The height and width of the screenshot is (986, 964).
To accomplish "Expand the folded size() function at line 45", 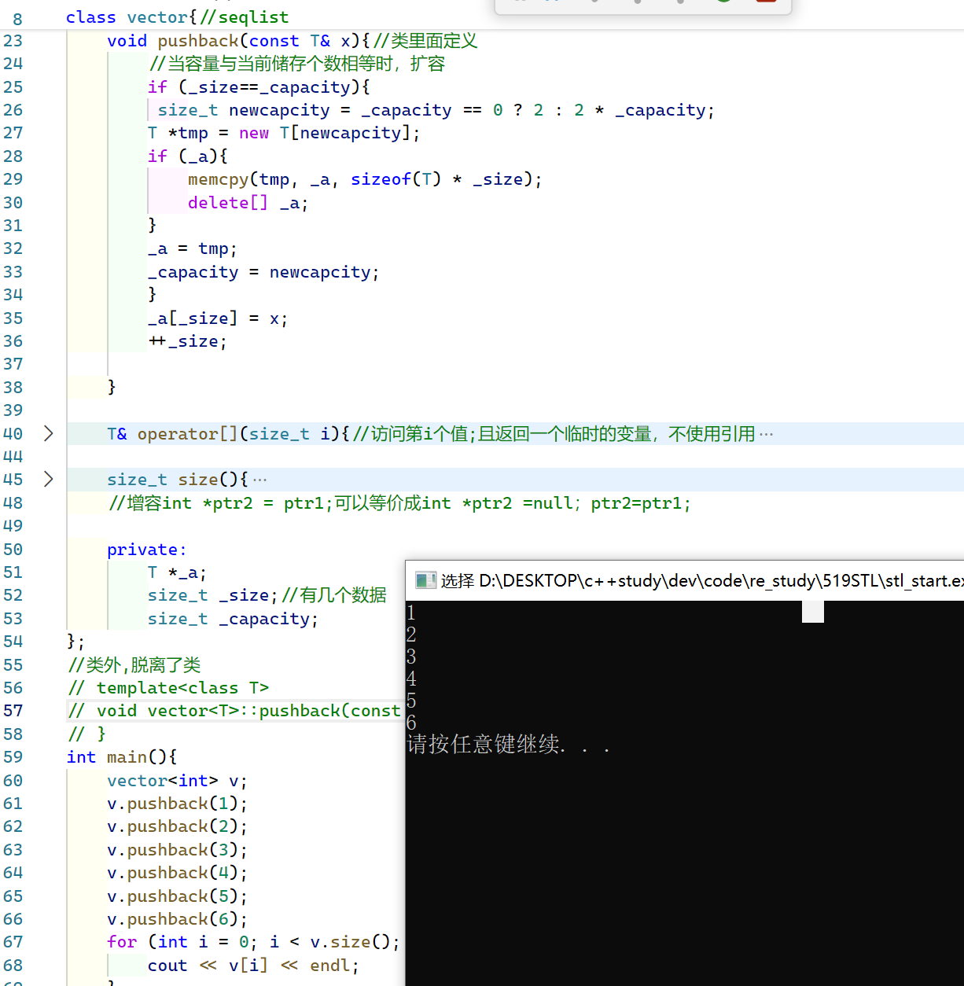I will click(49, 479).
